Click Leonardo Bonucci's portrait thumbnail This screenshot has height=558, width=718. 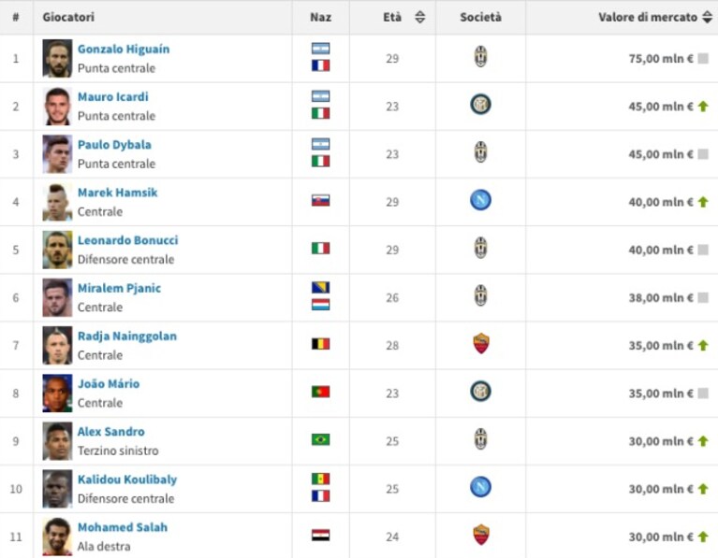click(57, 250)
